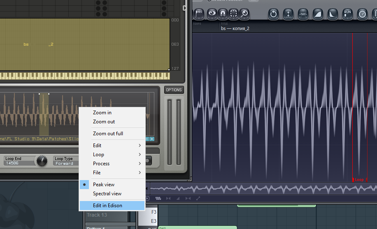Click the play arrow below Edison overview
Viewport: 377px width, 229px height.
coord(147,198)
